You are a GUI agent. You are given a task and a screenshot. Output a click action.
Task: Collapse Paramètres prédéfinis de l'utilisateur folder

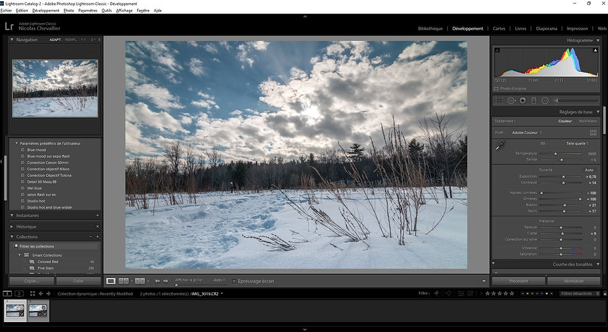(x=16, y=143)
